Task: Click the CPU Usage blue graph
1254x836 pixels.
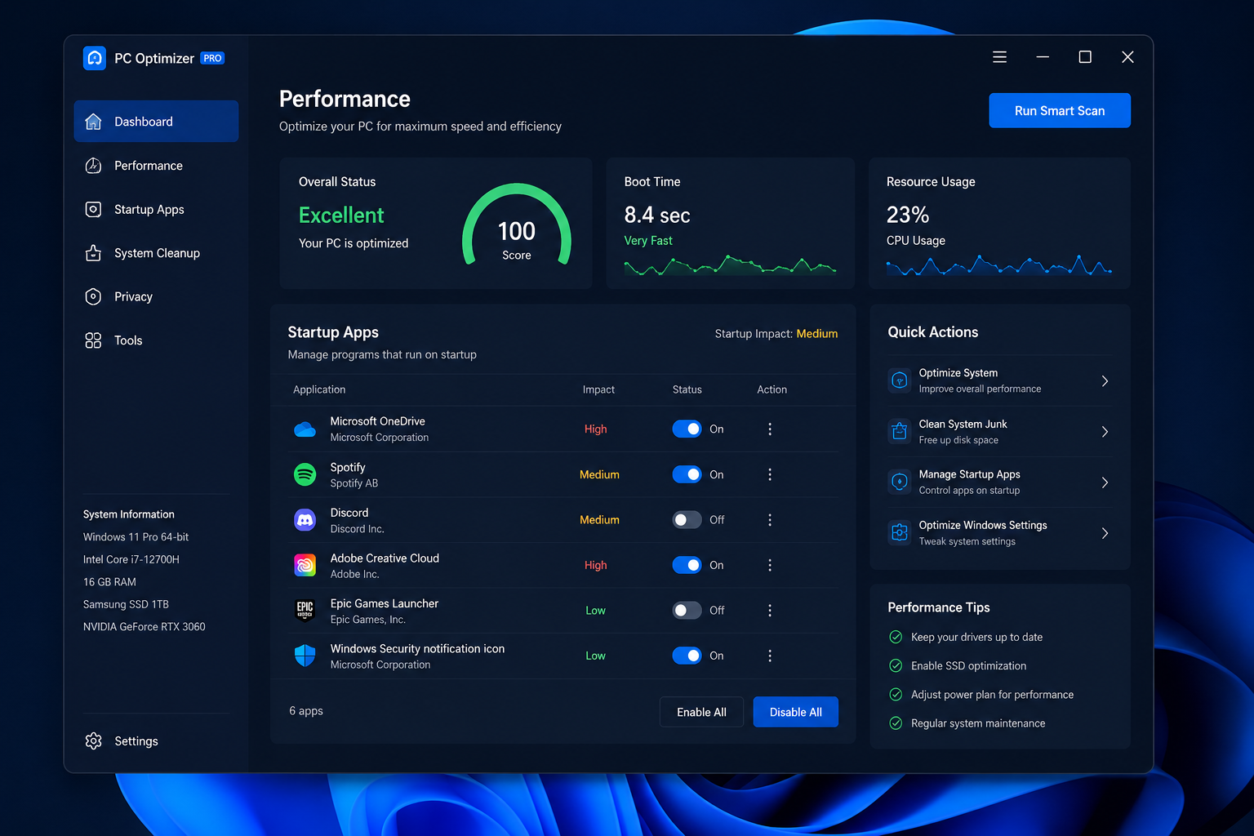Action: [x=999, y=265]
